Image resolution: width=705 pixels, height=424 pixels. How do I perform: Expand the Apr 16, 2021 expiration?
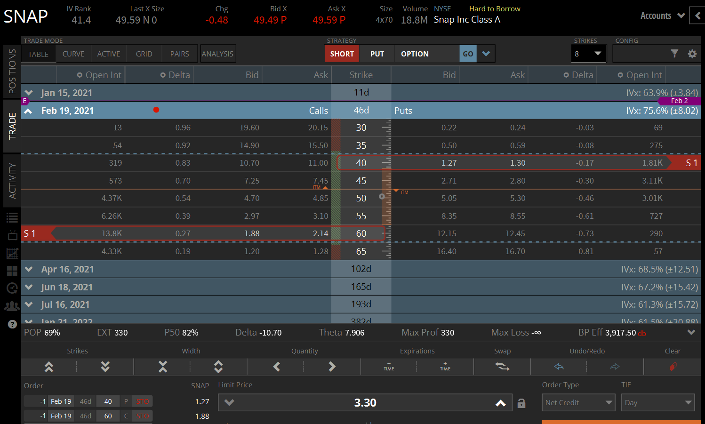[29, 269]
